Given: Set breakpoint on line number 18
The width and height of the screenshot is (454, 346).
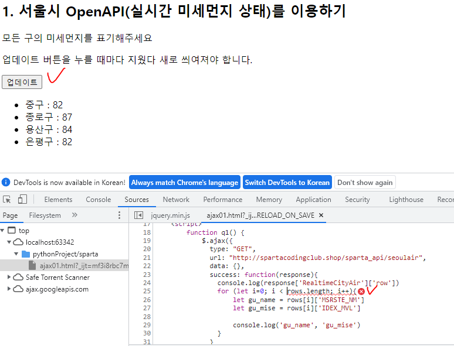Looking at the screenshot, I should (147, 232).
